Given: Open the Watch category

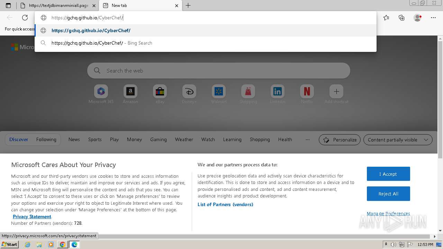Looking at the screenshot, I should (208, 140).
